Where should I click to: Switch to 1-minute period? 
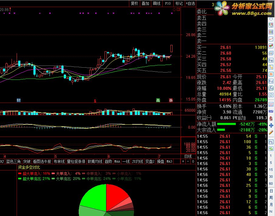[271, 156]
